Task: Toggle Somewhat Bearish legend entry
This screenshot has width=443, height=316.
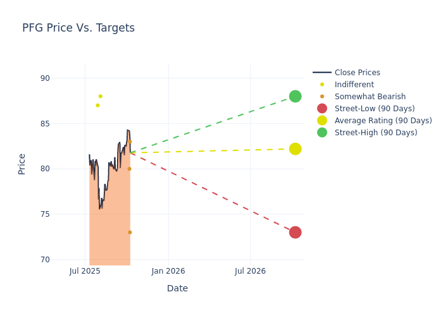Action: 370,97
